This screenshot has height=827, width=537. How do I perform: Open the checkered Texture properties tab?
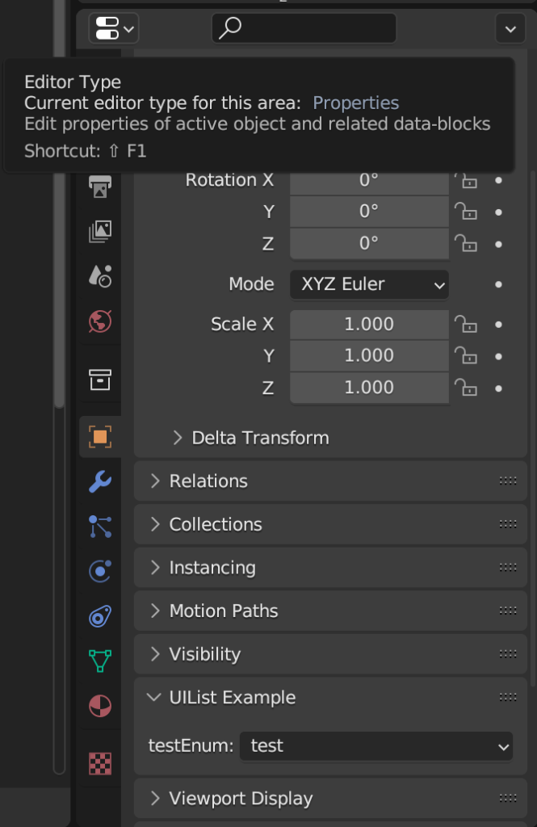[x=99, y=761]
